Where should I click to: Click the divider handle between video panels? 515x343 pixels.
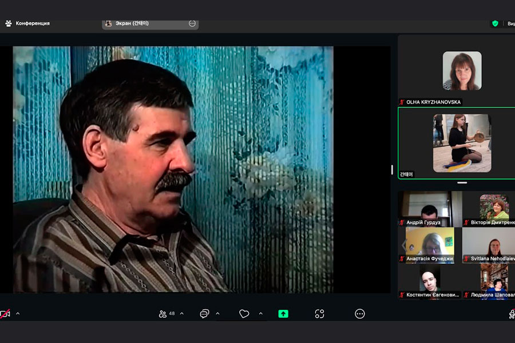(462, 183)
